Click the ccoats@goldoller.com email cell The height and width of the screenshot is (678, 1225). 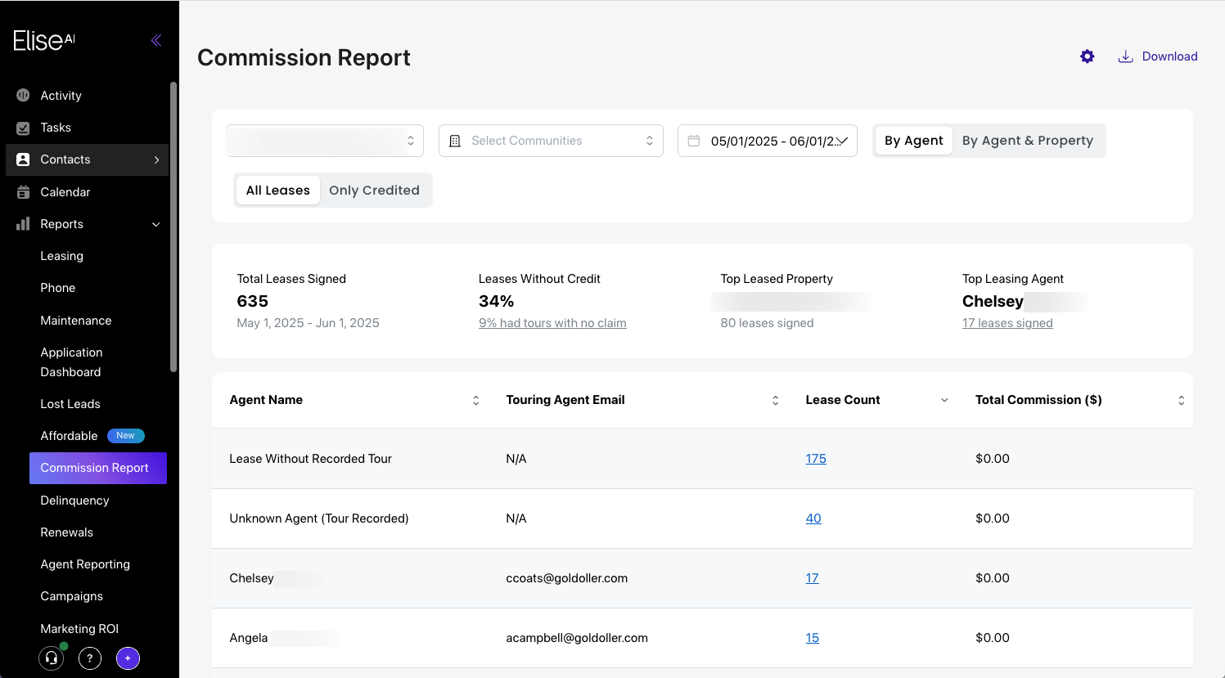[566, 578]
